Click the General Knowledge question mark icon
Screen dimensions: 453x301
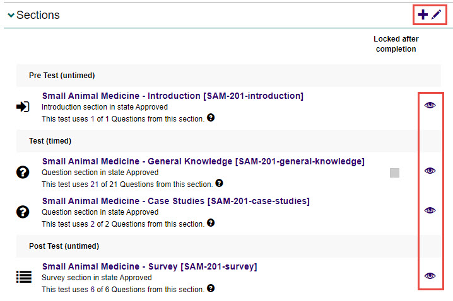click(x=23, y=173)
